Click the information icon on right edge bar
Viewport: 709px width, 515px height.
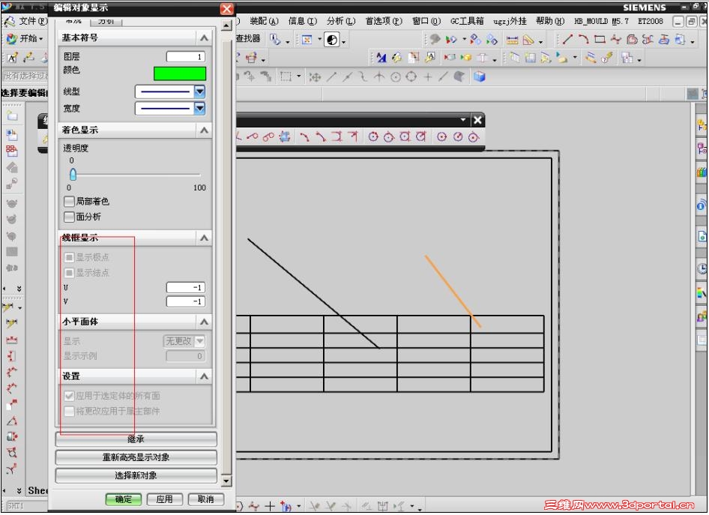click(x=702, y=205)
